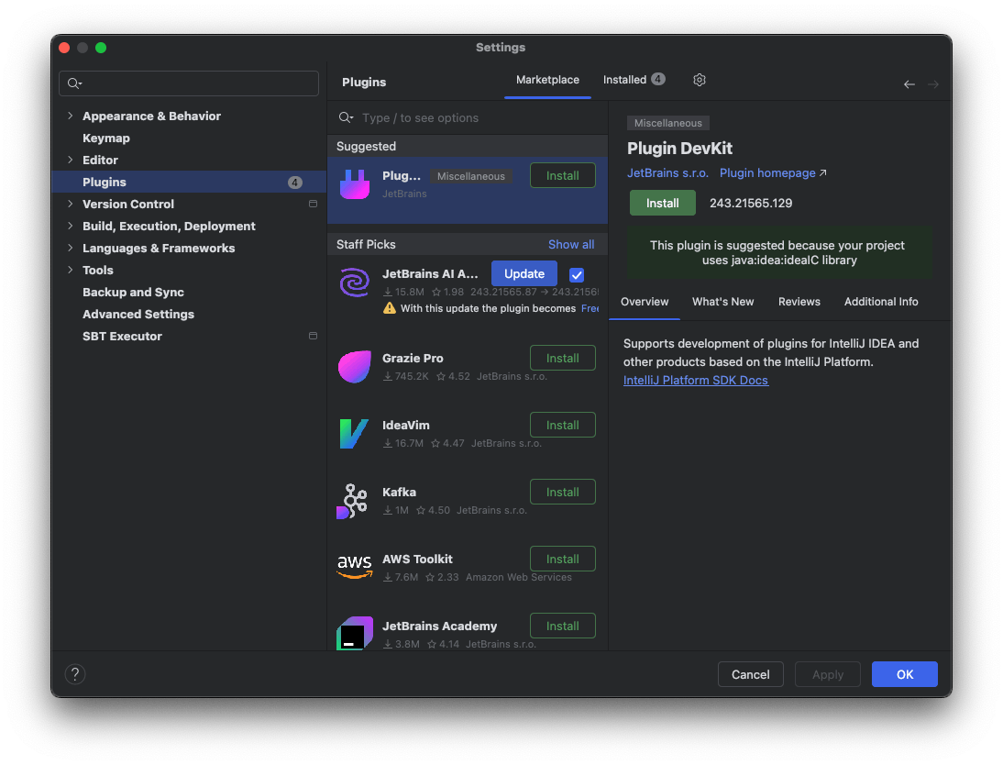Click the back navigation arrow
Screen dimensions: 1003x765
[909, 84]
